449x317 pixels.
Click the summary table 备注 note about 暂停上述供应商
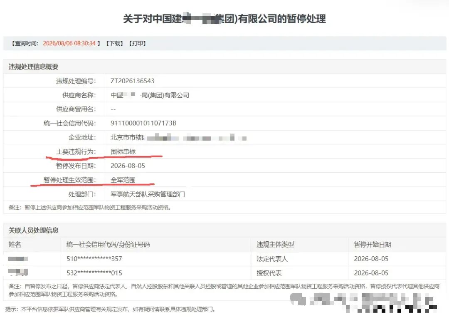point(90,207)
